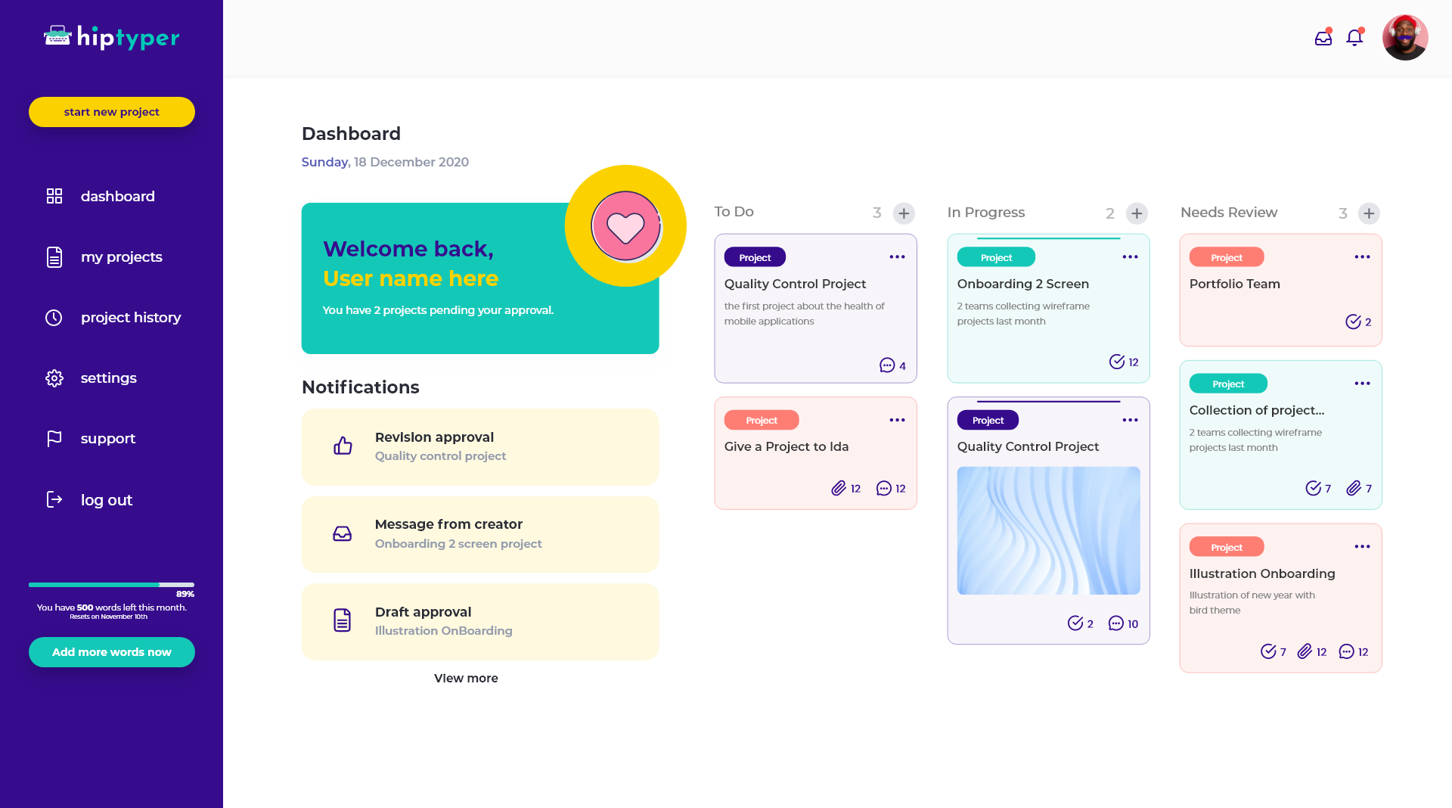Click the document icon on Draft approval
Screen dimensions: 1452x808
(x=343, y=620)
